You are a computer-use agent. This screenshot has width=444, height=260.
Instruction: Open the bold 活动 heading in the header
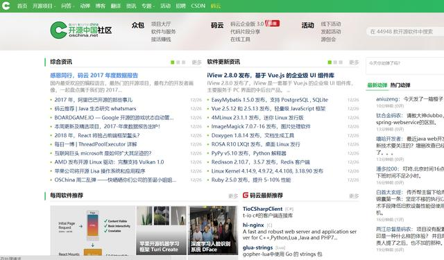[x=308, y=25]
